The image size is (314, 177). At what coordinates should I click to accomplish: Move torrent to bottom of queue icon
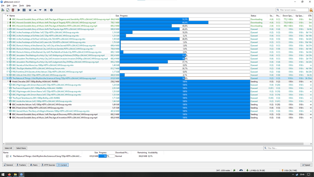tap(45, 10)
